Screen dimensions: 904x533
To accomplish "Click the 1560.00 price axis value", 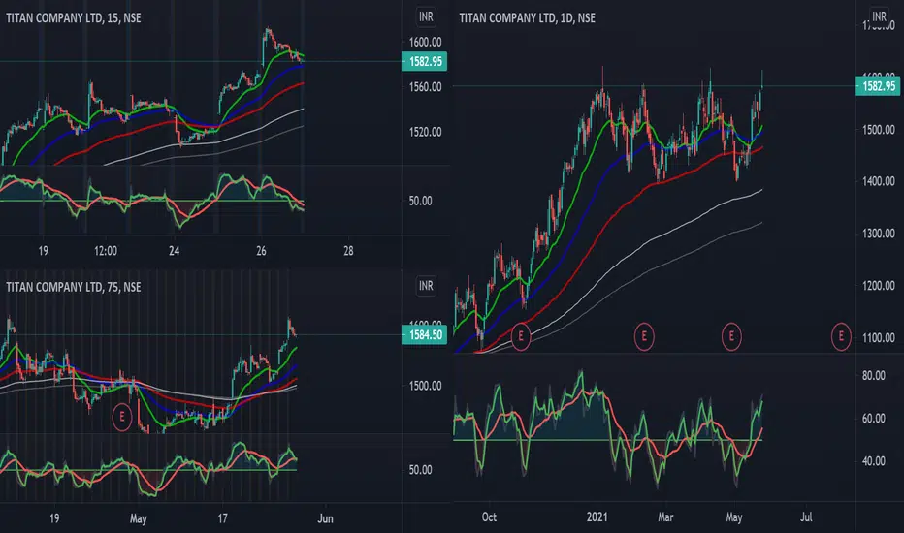I will [x=425, y=87].
